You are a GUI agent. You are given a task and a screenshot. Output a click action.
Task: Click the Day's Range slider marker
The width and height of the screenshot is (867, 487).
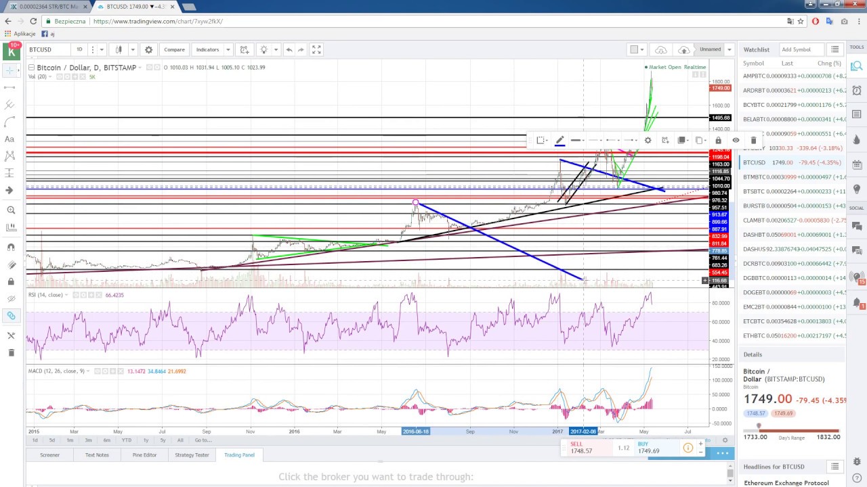[x=759, y=427]
